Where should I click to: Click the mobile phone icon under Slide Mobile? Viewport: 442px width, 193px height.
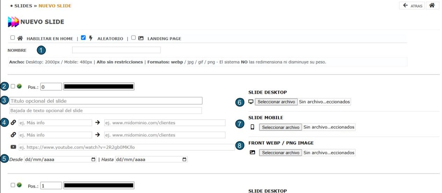[252, 127]
